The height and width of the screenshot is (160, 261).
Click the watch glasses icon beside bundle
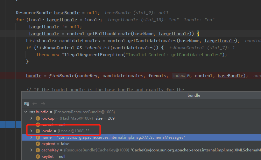32,112
